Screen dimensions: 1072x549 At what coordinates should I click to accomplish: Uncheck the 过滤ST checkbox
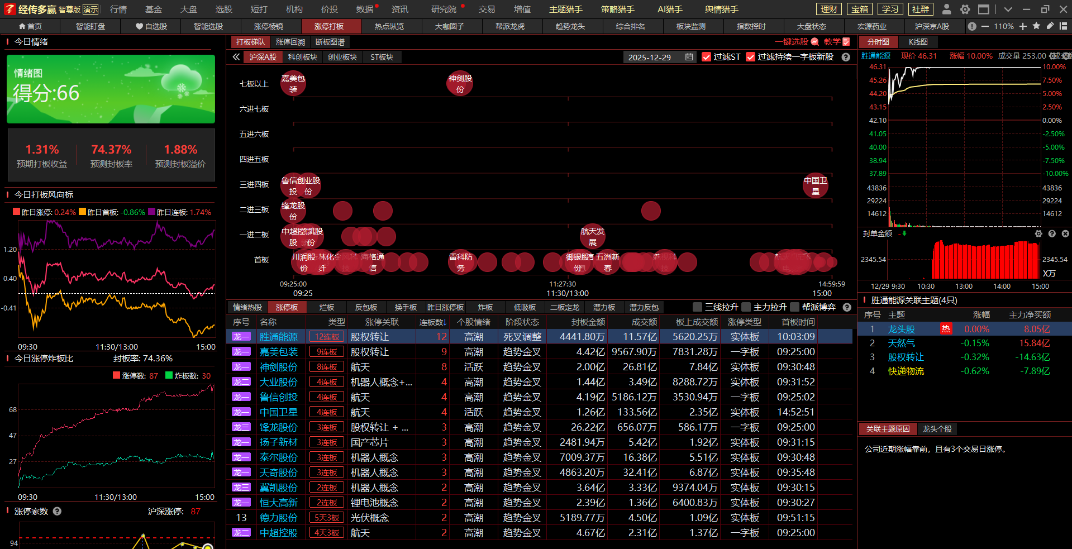click(x=706, y=57)
